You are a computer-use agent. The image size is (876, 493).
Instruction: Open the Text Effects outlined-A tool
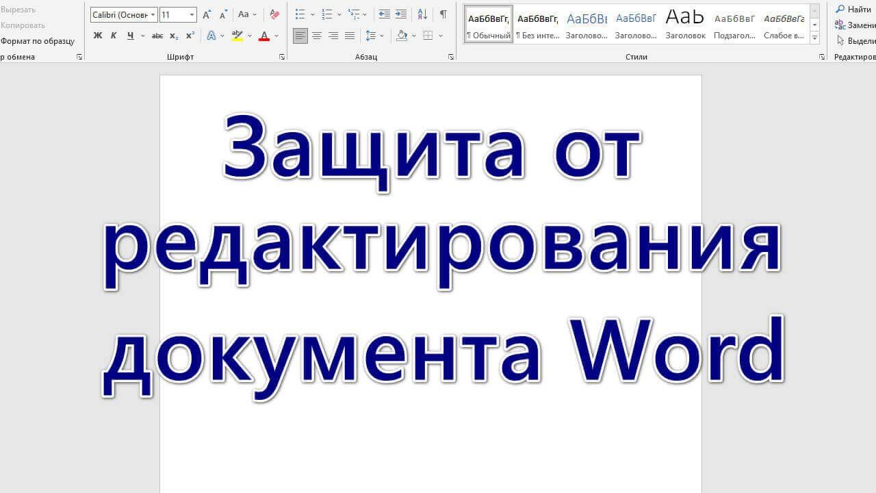pos(211,36)
